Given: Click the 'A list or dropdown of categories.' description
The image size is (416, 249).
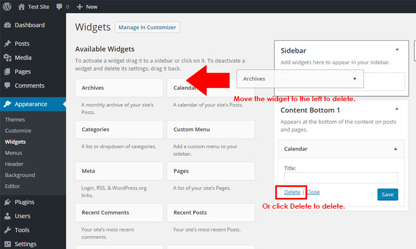Looking at the screenshot, I should (119, 146).
